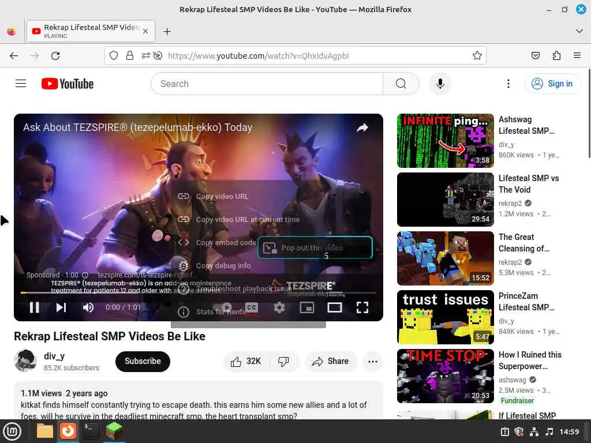Open network connections tray icon
Screen dimensions: 591x443
coord(534,431)
